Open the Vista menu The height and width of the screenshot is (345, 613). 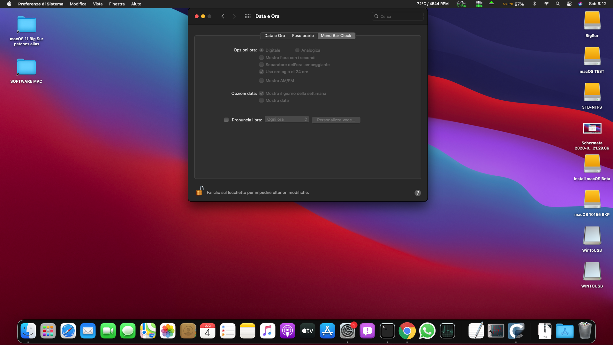[x=98, y=4]
